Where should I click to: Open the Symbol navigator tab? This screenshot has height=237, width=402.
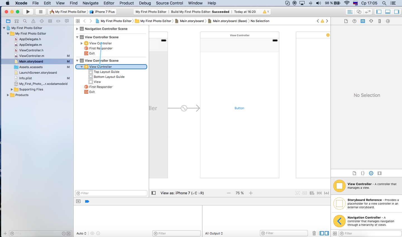click(16, 21)
